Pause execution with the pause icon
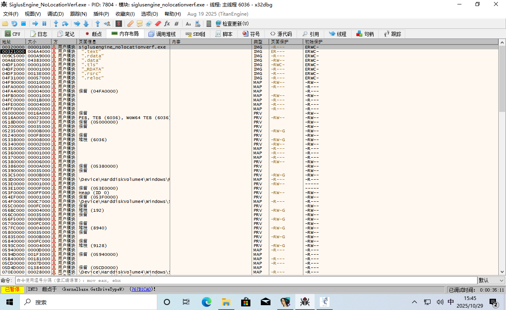Image resolution: width=506 pixels, height=310 pixels. click(x=44, y=24)
